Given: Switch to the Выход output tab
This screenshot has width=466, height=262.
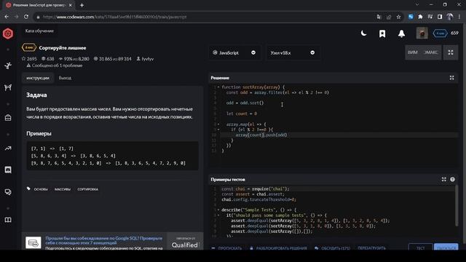Looking at the screenshot, I should (x=65, y=78).
